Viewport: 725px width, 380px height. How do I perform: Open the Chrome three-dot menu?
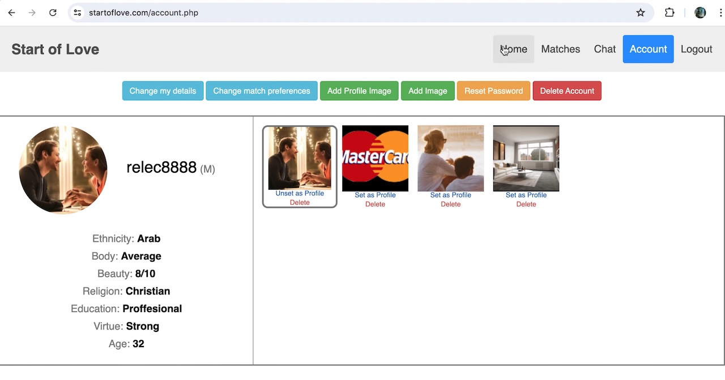coord(720,12)
